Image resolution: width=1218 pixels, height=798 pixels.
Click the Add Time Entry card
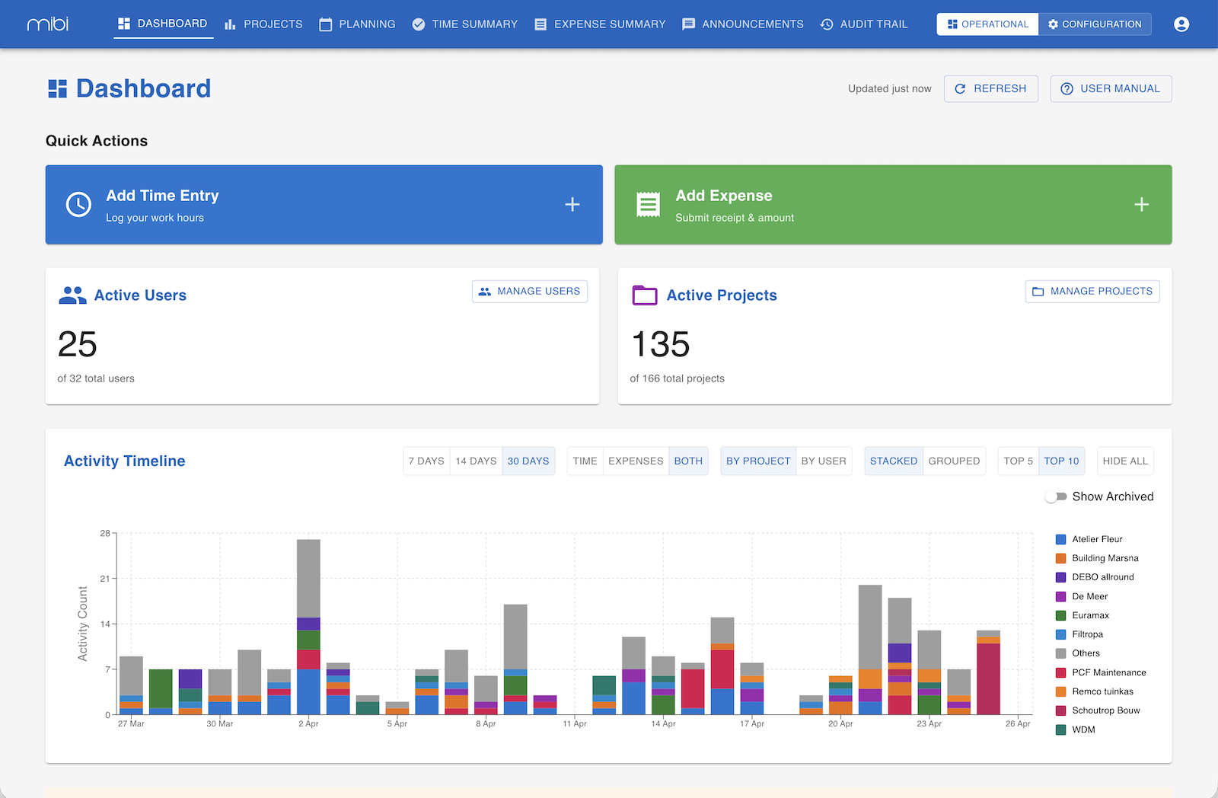(x=324, y=204)
